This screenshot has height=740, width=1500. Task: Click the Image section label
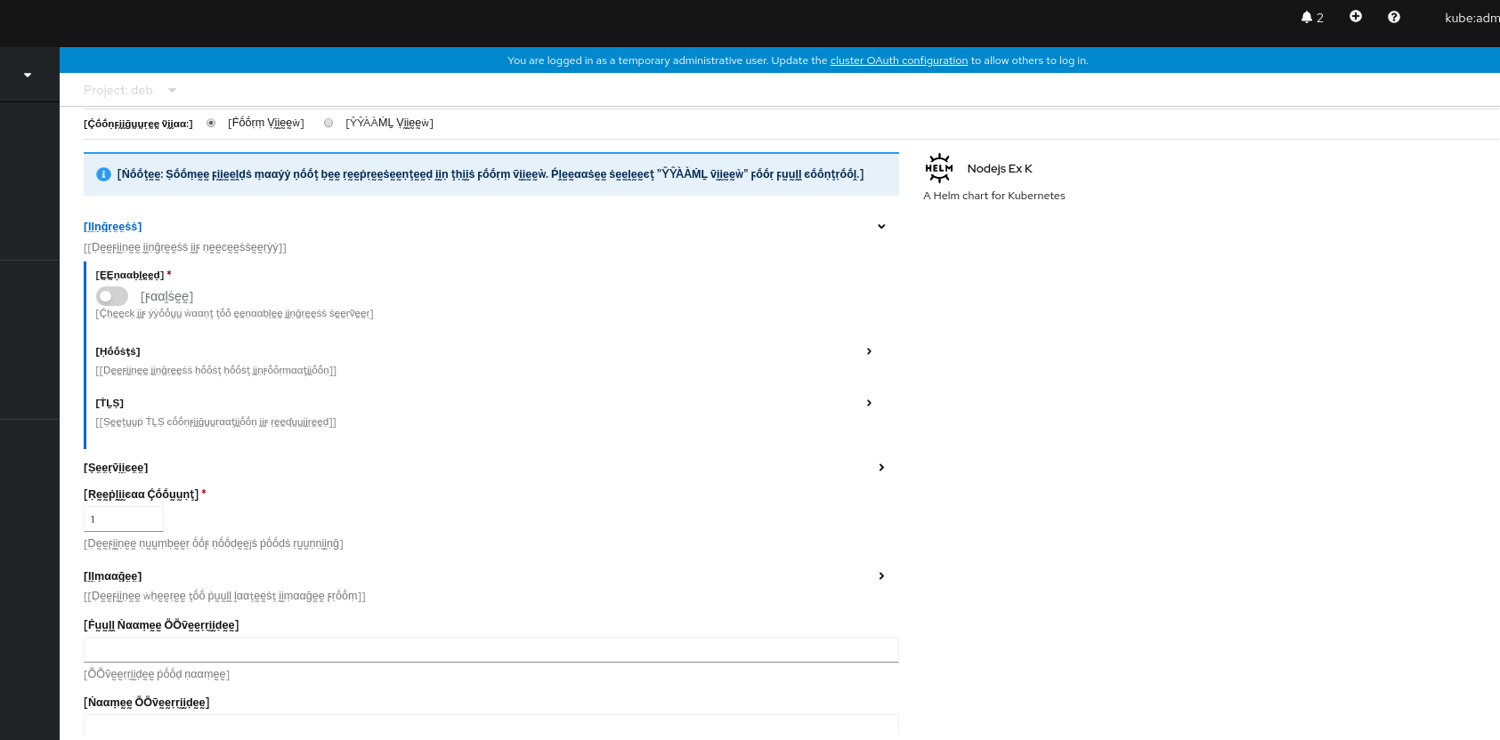tap(113, 576)
